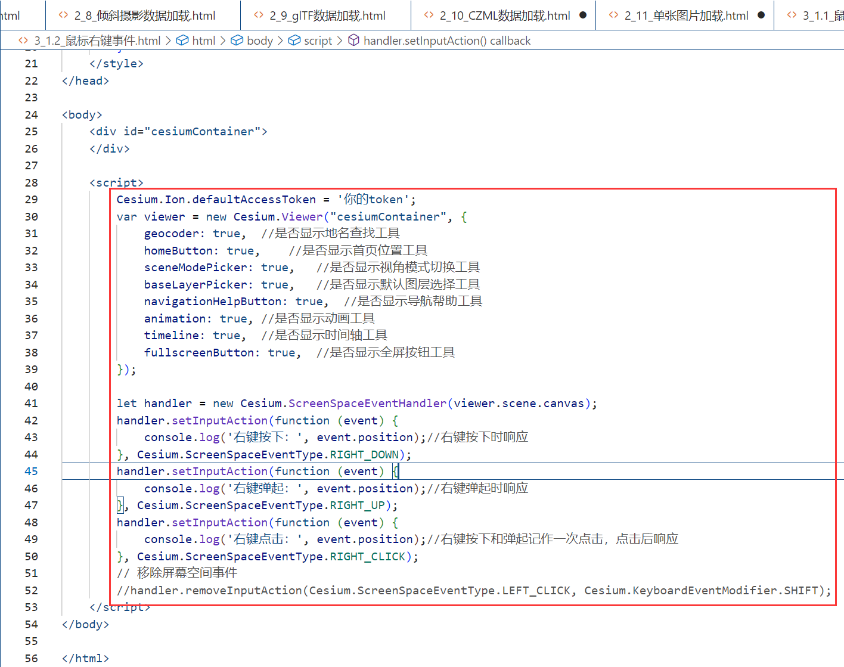Click 'homeButton' property on line 32
The image size is (844, 667).
tap(179, 251)
